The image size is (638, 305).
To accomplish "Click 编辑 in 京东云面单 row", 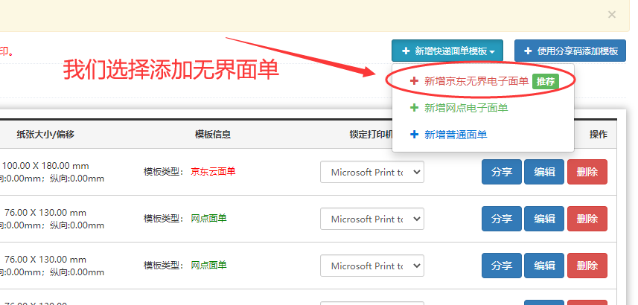I will pos(544,172).
